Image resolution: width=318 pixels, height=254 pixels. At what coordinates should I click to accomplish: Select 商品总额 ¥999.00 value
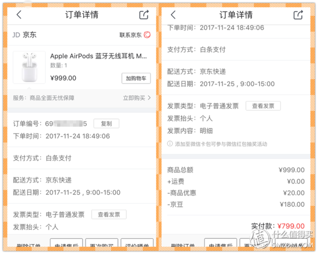click(291, 170)
